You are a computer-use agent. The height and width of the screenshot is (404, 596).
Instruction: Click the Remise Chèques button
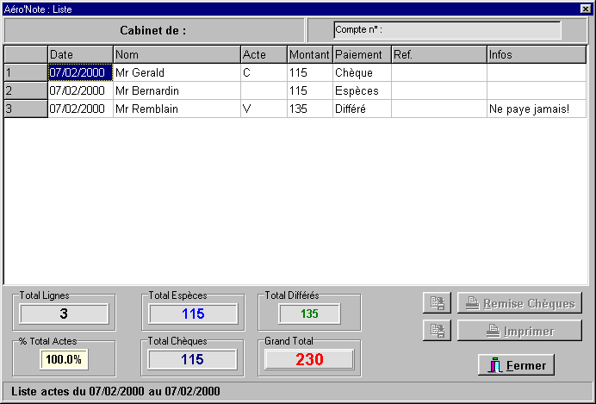tap(519, 303)
